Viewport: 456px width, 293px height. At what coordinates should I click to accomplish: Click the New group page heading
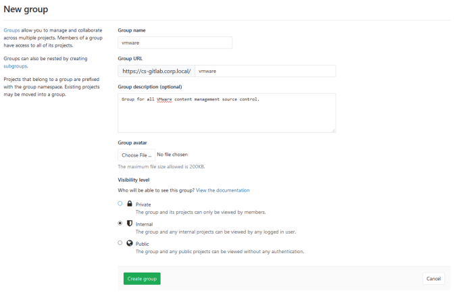(x=26, y=9)
